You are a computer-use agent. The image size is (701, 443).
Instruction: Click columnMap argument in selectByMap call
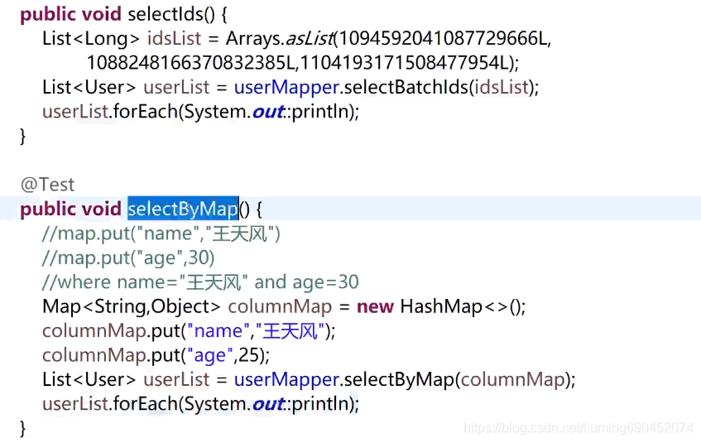(x=513, y=380)
